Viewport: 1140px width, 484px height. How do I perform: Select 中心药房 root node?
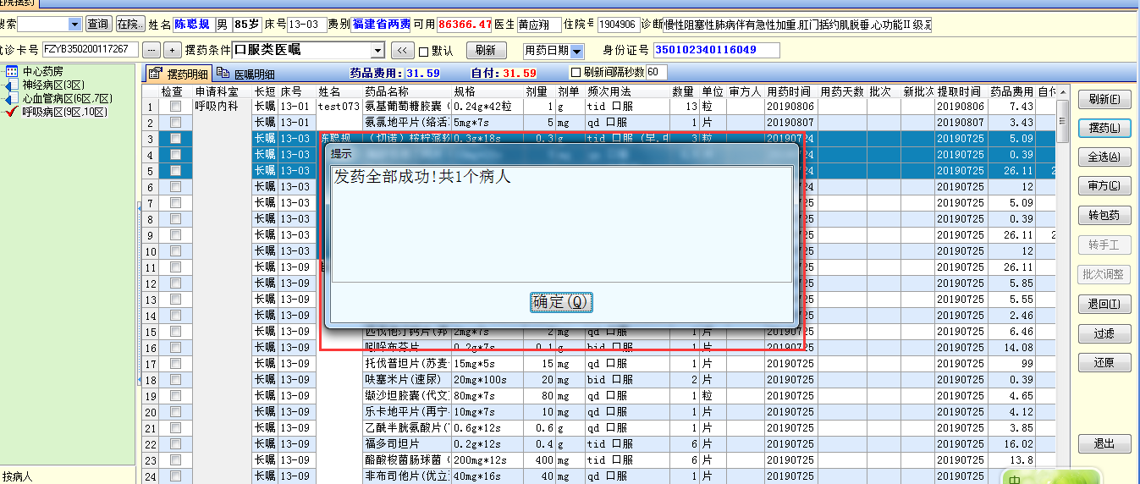[42, 72]
